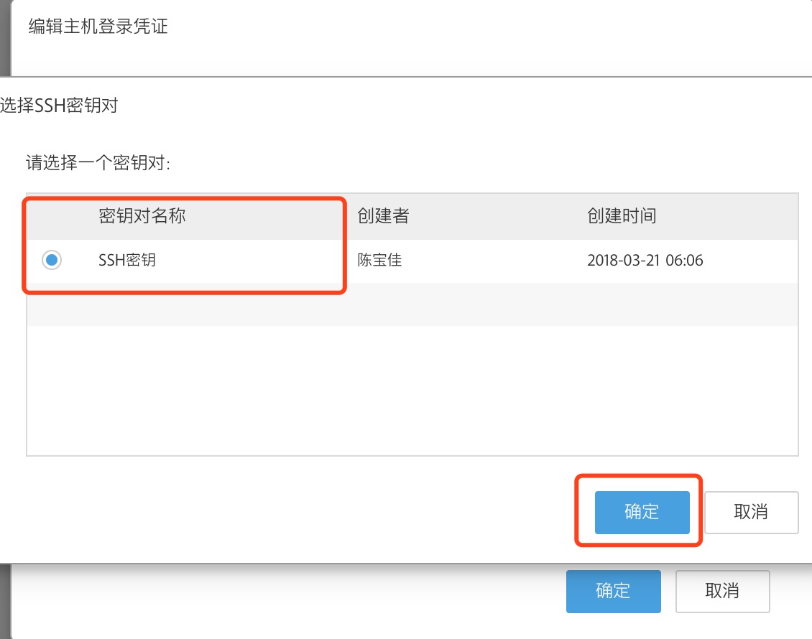The width and height of the screenshot is (812, 639).
Task: Click the SSH密钥 key pair name
Action: point(127,261)
